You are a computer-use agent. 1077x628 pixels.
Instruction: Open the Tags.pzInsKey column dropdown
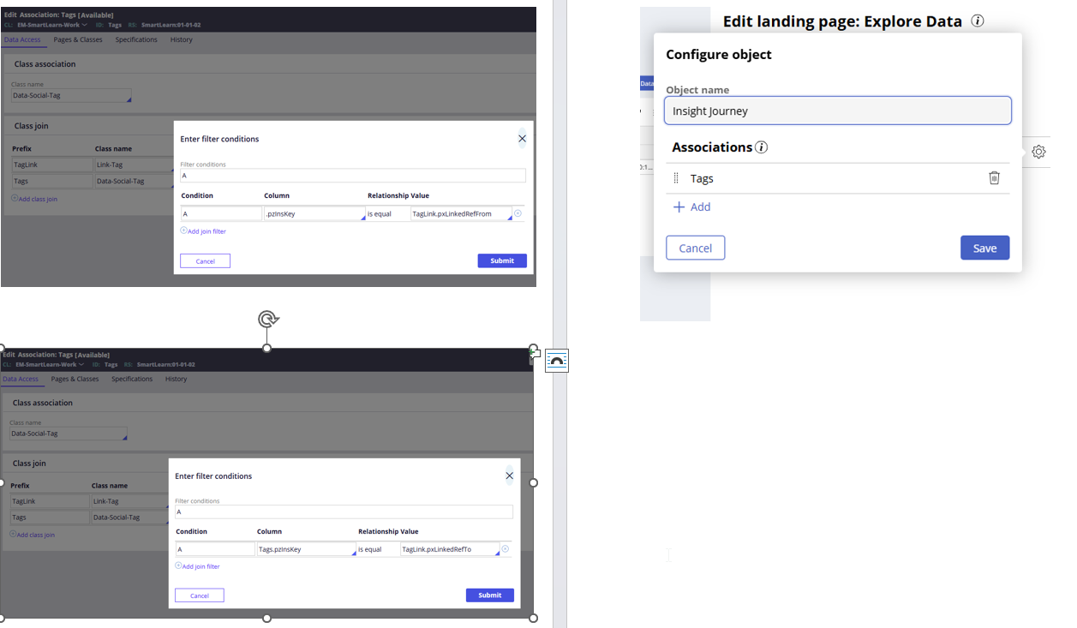click(x=352, y=553)
